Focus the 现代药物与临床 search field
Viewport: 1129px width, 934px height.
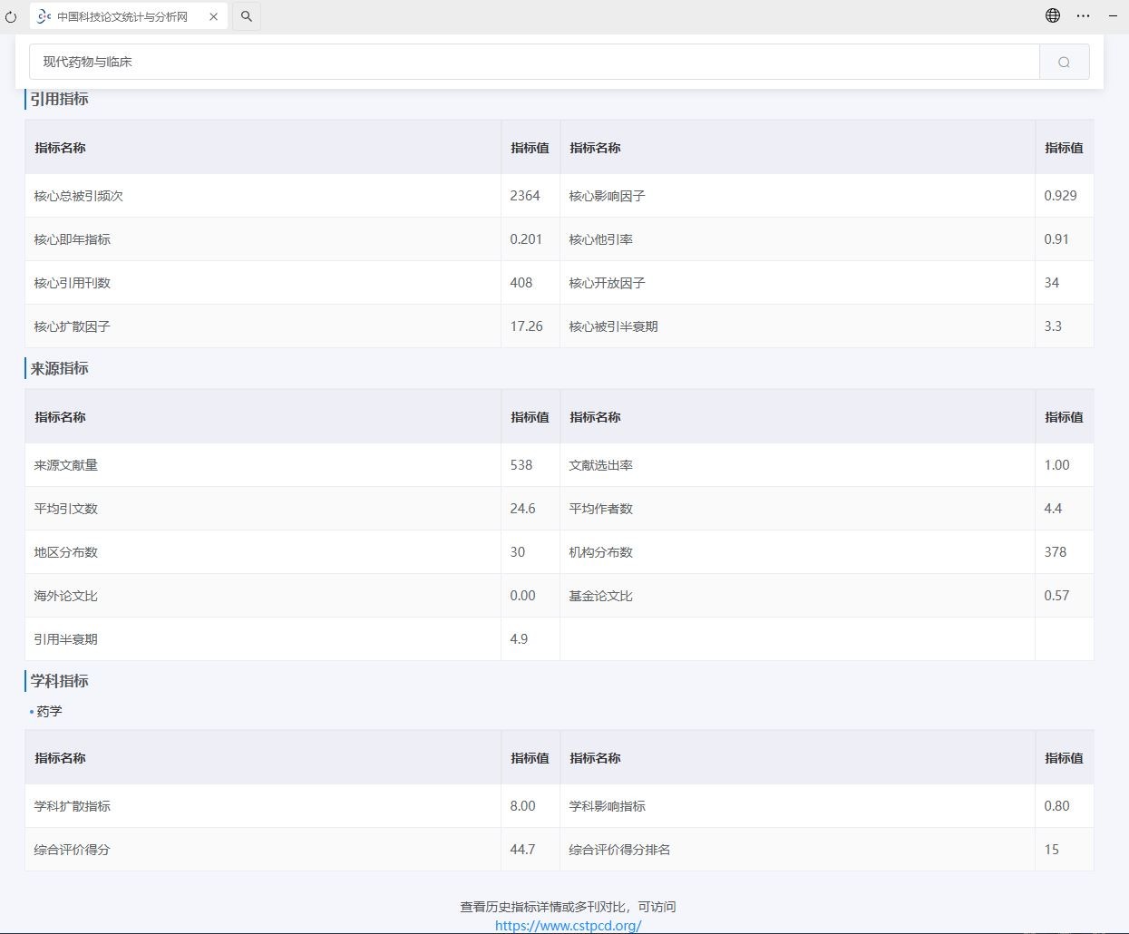pos(535,62)
